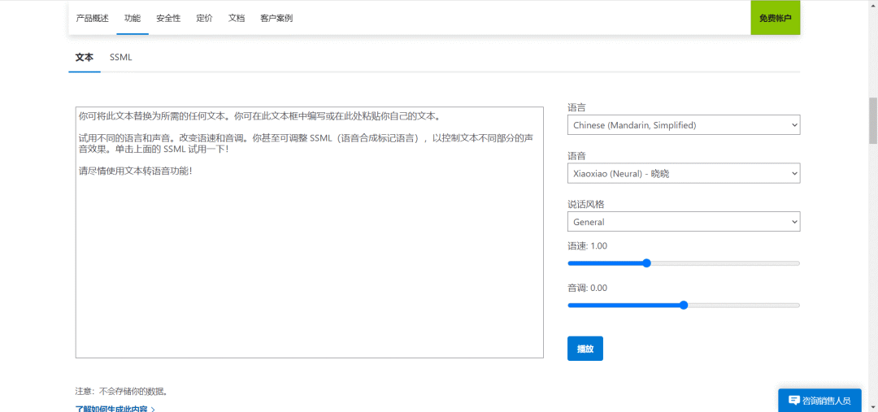Click the 语速: 1.00 label text
878x412 pixels.
(588, 245)
